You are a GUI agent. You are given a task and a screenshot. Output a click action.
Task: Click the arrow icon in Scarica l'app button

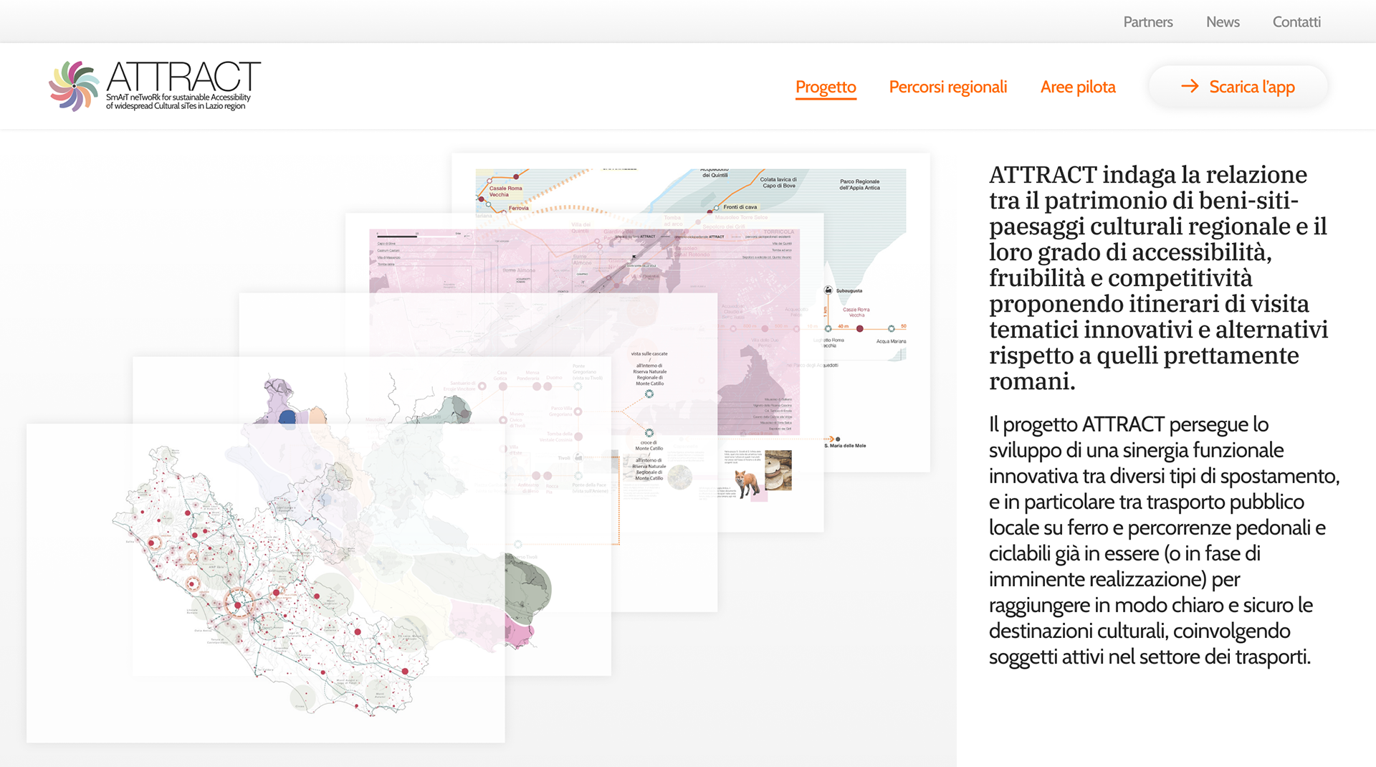click(x=1190, y=86)
